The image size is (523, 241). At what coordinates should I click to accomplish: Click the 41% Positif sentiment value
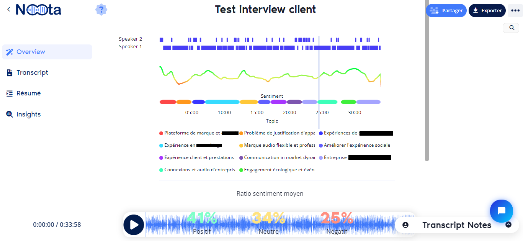click(202, 218)
